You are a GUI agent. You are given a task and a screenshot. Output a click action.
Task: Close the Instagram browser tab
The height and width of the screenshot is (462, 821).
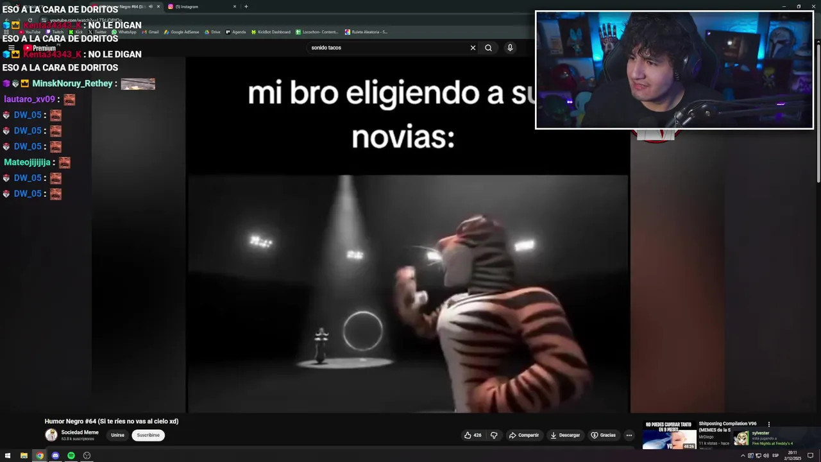pos(235,6)
